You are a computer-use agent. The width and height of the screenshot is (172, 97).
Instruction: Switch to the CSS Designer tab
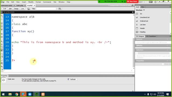click(140, 36)
